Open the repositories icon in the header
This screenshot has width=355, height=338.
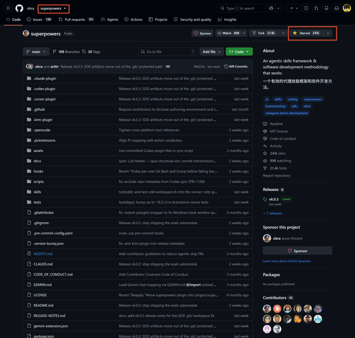(326, 8)
